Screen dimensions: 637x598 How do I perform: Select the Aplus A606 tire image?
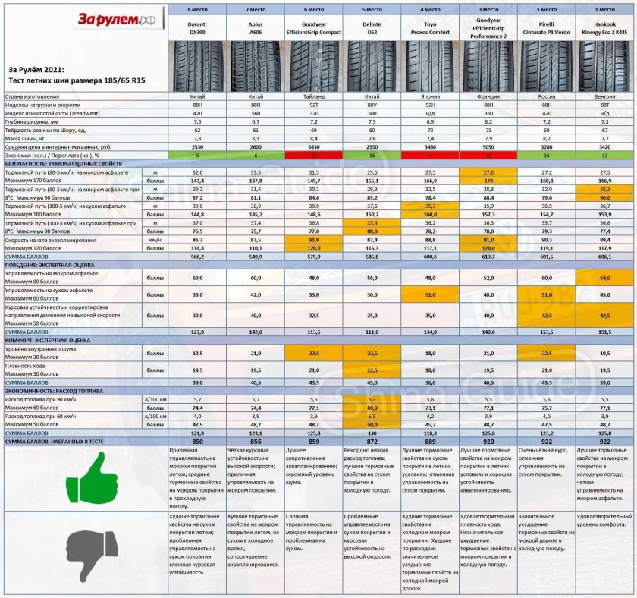(254, 68)
